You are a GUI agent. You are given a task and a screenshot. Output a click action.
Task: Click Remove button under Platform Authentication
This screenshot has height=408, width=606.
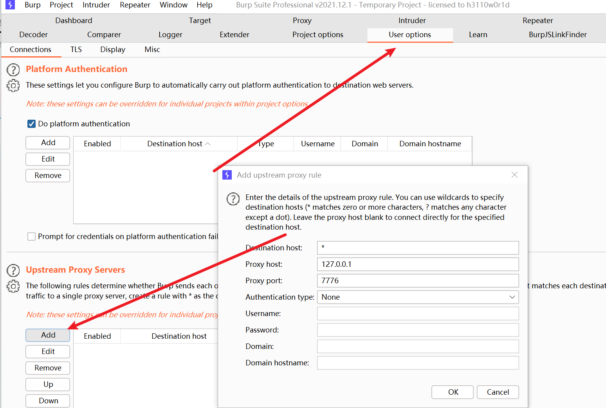[48, 176]
